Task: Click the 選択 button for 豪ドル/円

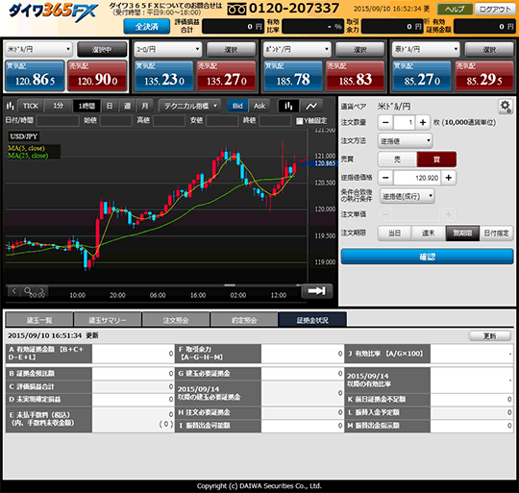Action: tap(489, 49)
